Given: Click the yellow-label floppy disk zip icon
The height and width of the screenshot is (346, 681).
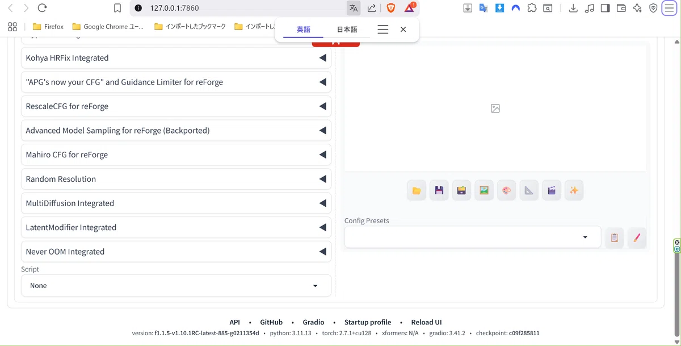Looking at the screenshot, I should tap(461, 190).
